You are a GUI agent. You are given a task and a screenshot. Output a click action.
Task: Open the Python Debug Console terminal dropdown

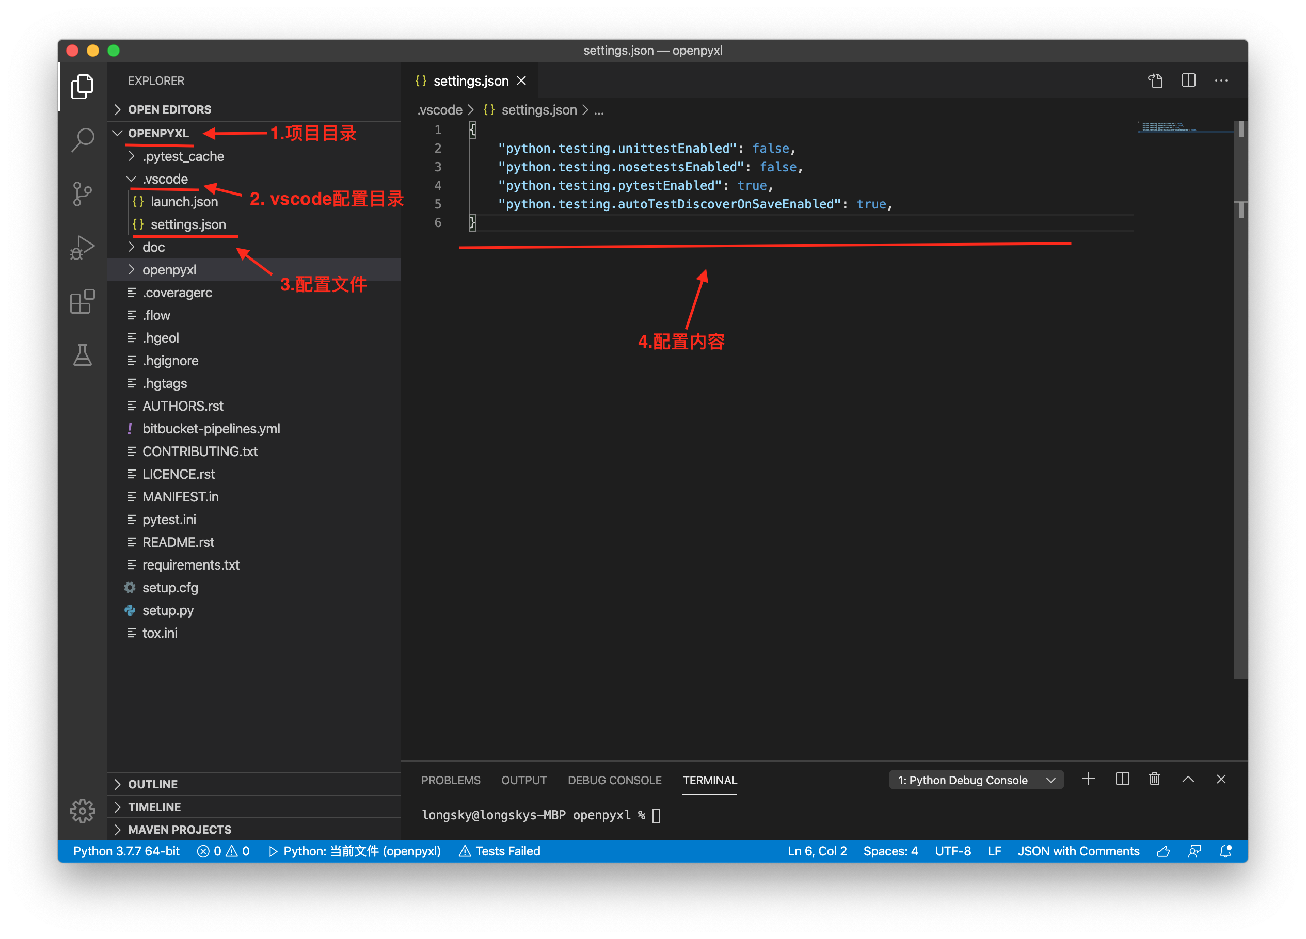coord(976,780)
